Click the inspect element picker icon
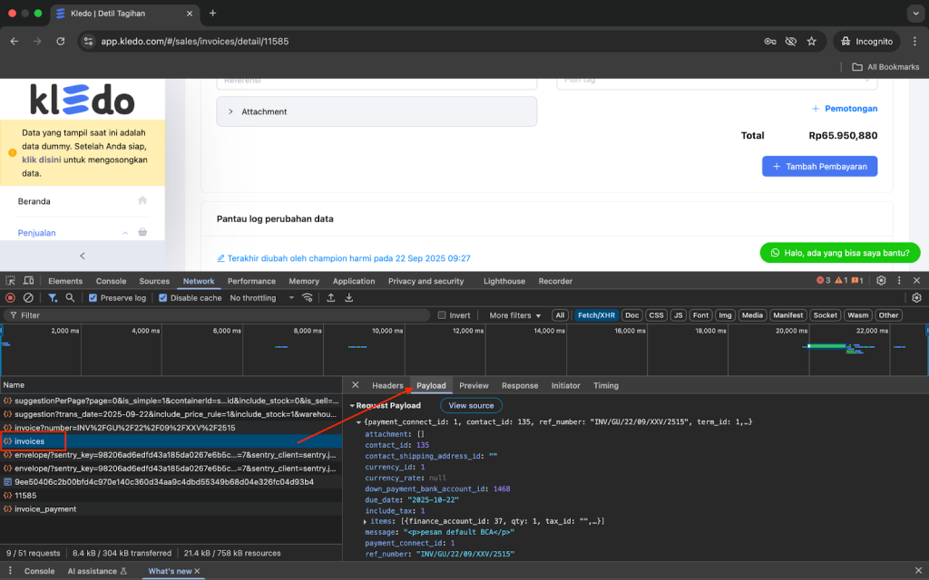Viewport: 929px width, 580px height. tap(10, 281)
